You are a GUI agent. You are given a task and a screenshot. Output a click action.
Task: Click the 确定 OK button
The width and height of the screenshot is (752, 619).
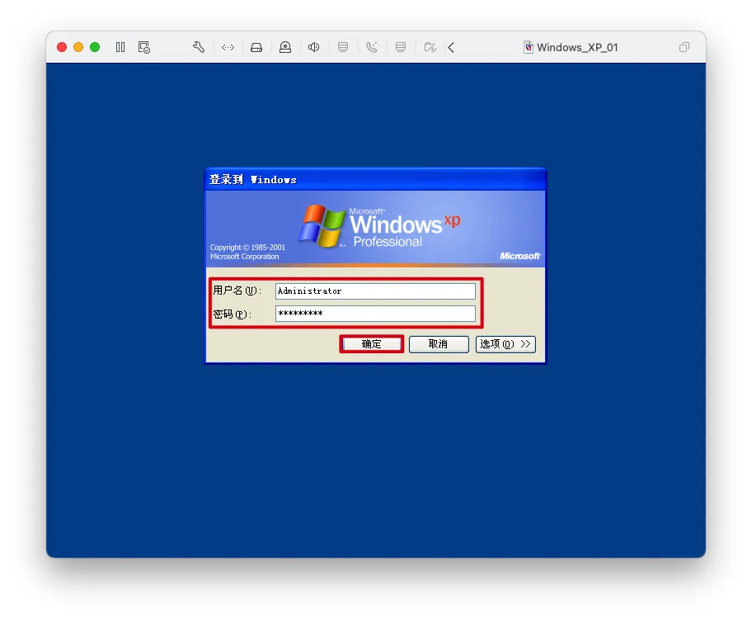point(372,344)
